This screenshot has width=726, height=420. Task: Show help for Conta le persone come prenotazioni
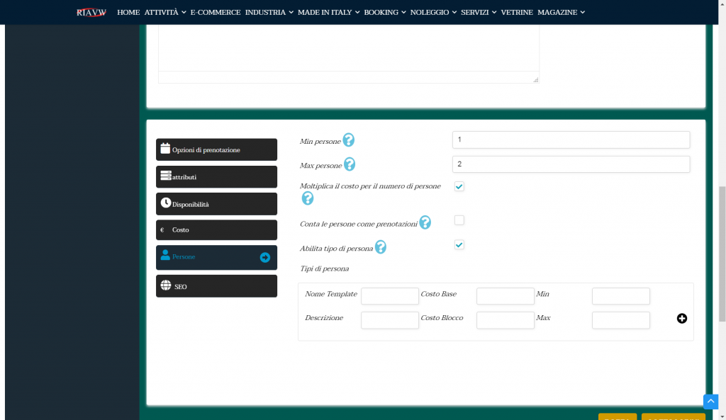[x=425, y=222]
